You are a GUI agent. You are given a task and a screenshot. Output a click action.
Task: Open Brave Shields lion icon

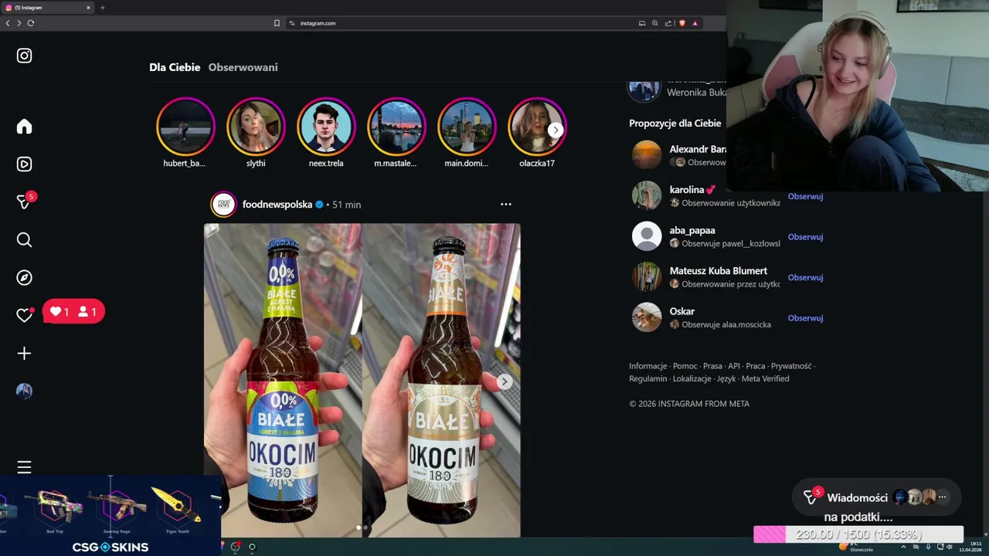coord(681,23)
